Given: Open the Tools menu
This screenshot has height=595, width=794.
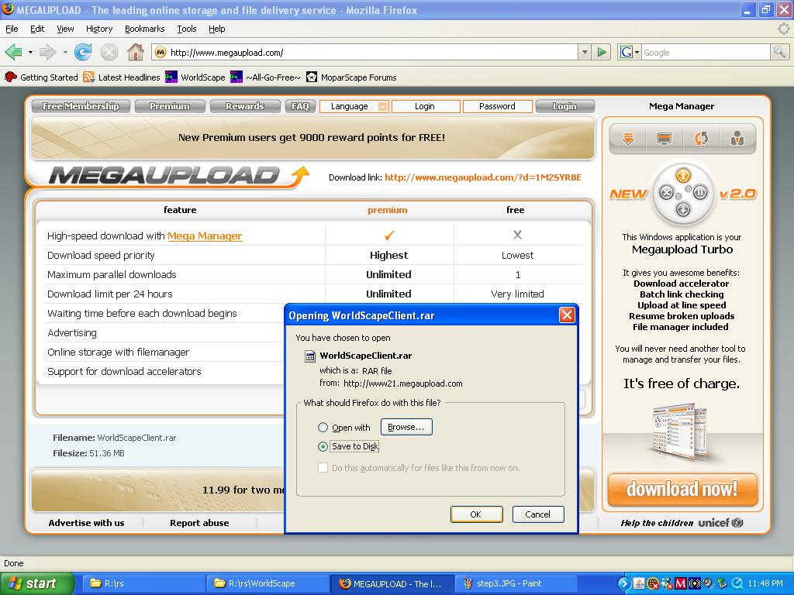Looking at the screenshot, I should click(x=187, y=29).
